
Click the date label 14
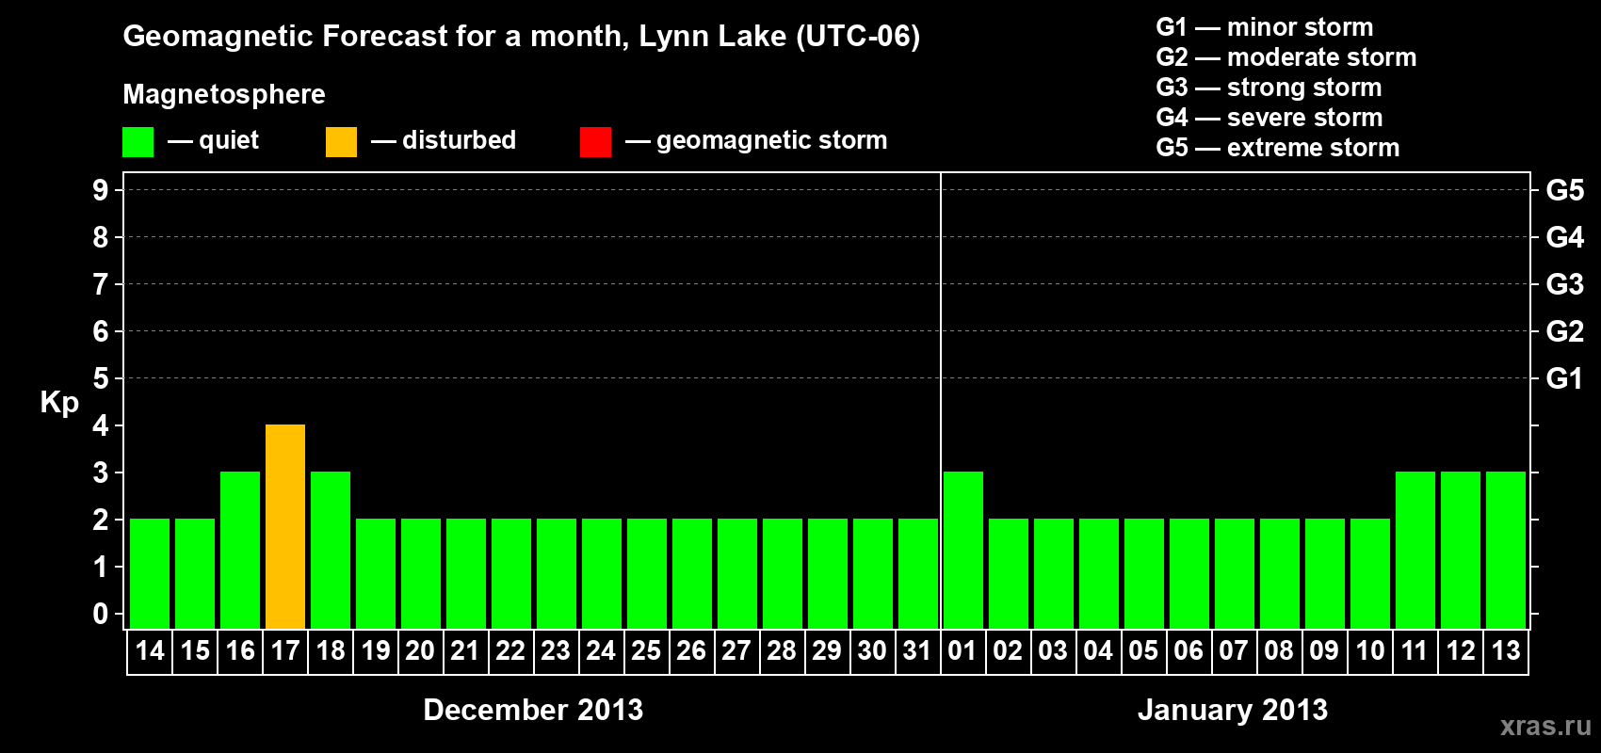[150, 650]
